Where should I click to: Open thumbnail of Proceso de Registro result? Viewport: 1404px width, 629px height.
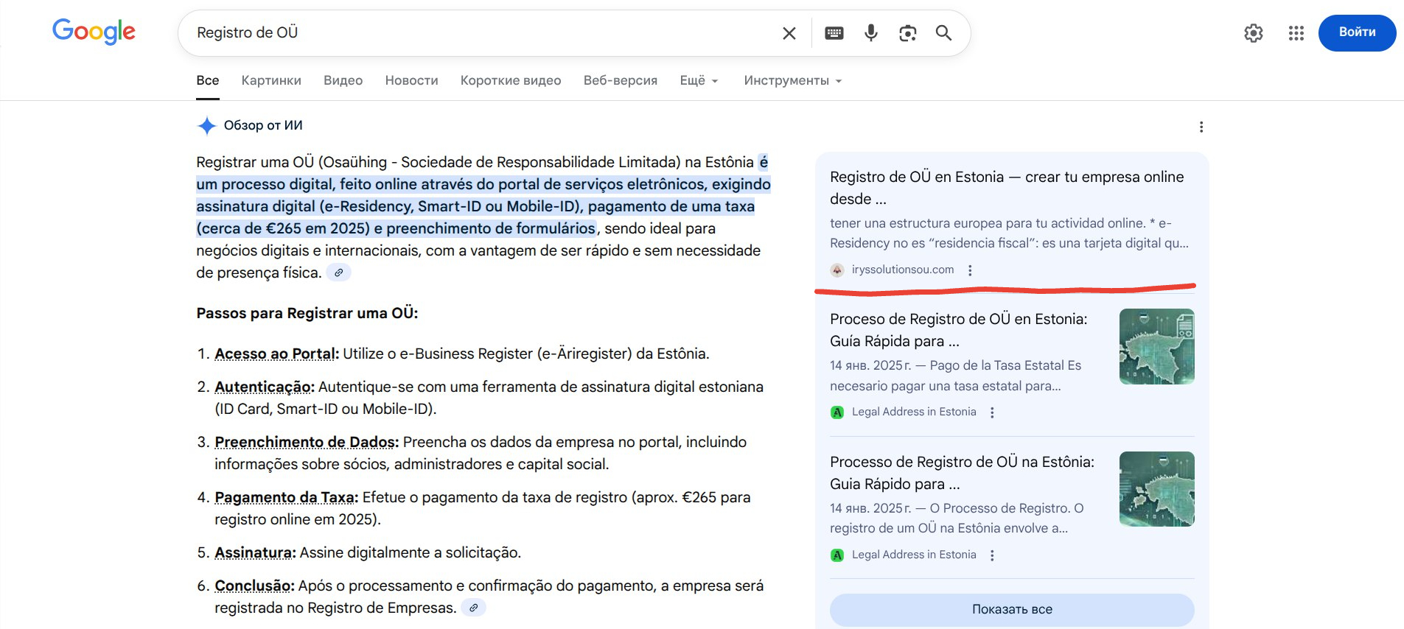point(1156,347)
